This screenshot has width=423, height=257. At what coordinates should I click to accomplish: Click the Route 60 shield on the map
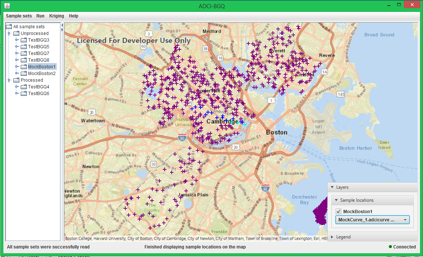coord(143,46)
